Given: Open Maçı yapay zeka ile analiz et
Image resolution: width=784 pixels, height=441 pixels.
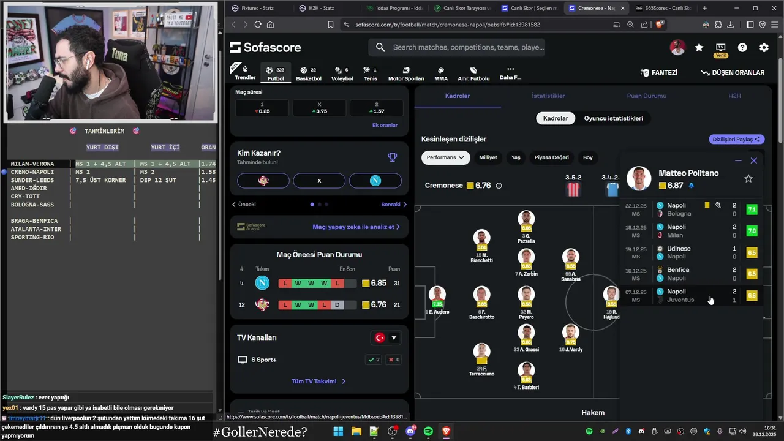Looking at the screenshot, I should (356, 227).
